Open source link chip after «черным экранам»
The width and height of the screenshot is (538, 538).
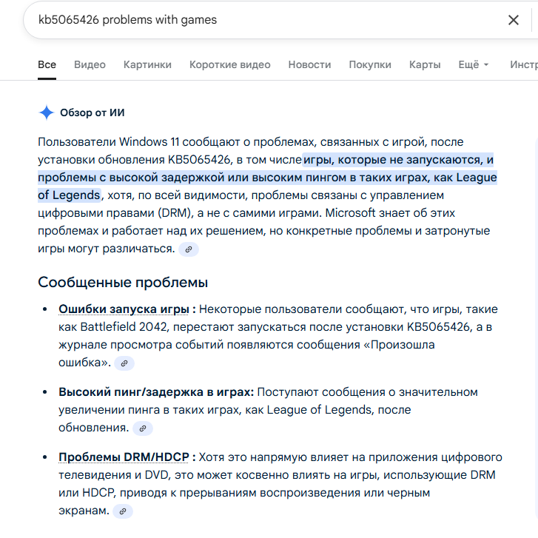[122, 511]
